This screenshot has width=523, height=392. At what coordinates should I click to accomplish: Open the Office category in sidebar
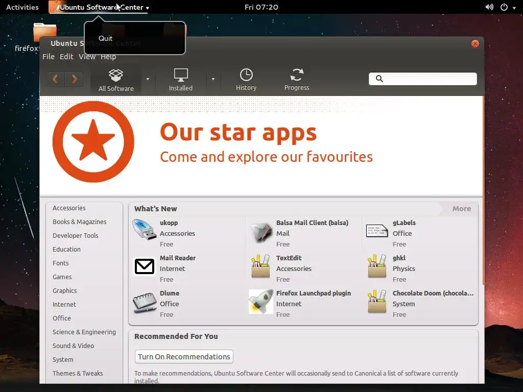point(61,318)
